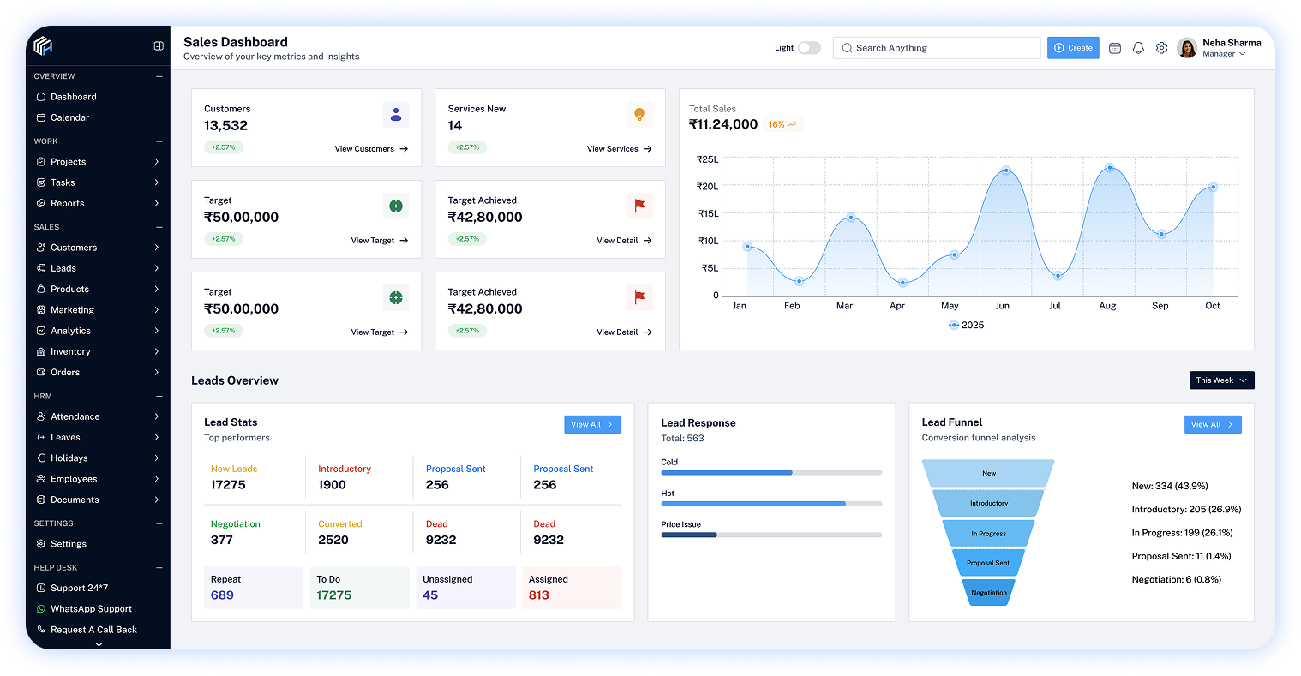The width and height of the screenshot is (1301, 676).
Task: Click the Inventory warehouse icon
Action: tap(41, 352)
